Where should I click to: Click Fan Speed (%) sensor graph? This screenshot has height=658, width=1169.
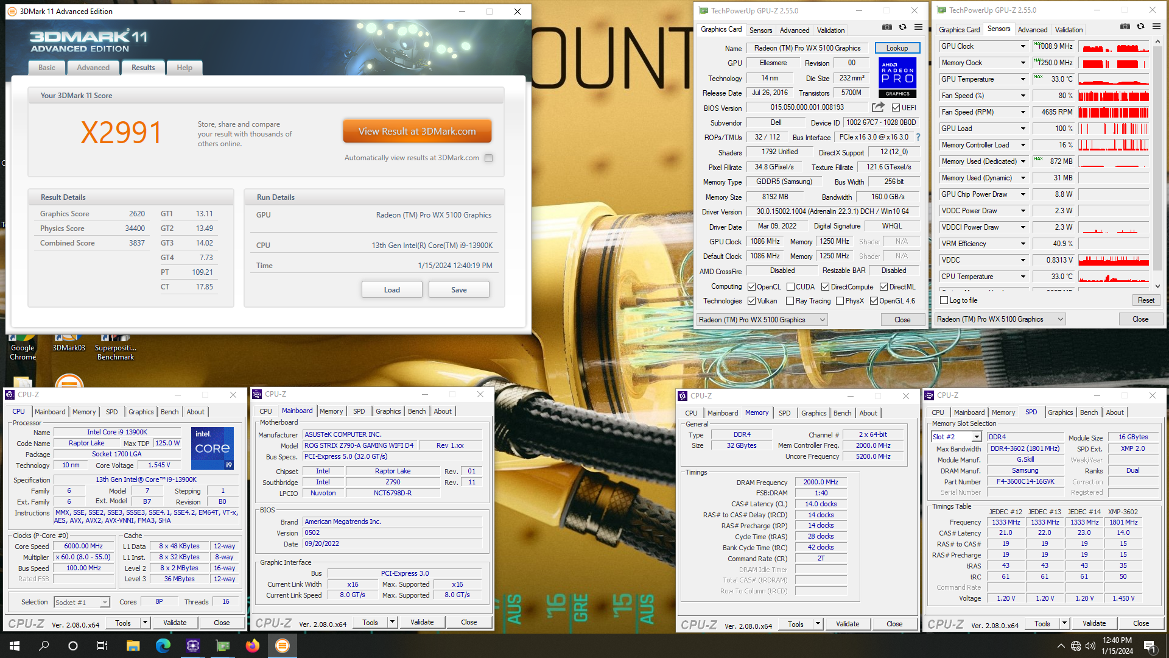[1114, 96]
